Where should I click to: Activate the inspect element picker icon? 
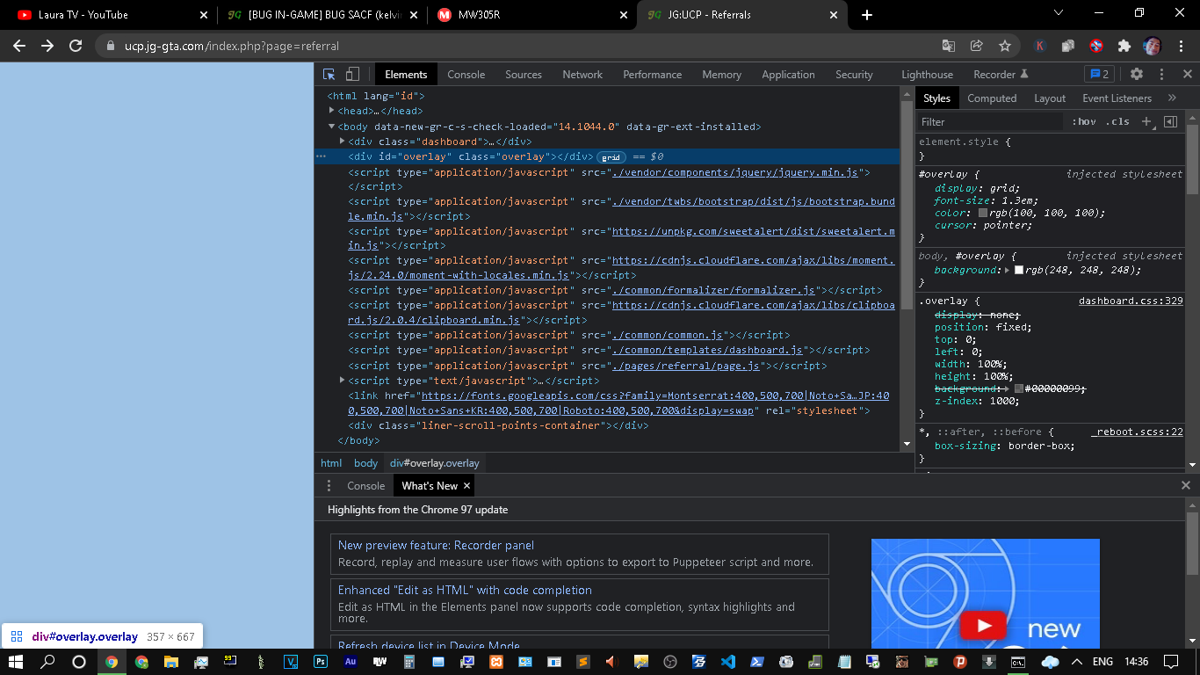[x=329, y=75]
